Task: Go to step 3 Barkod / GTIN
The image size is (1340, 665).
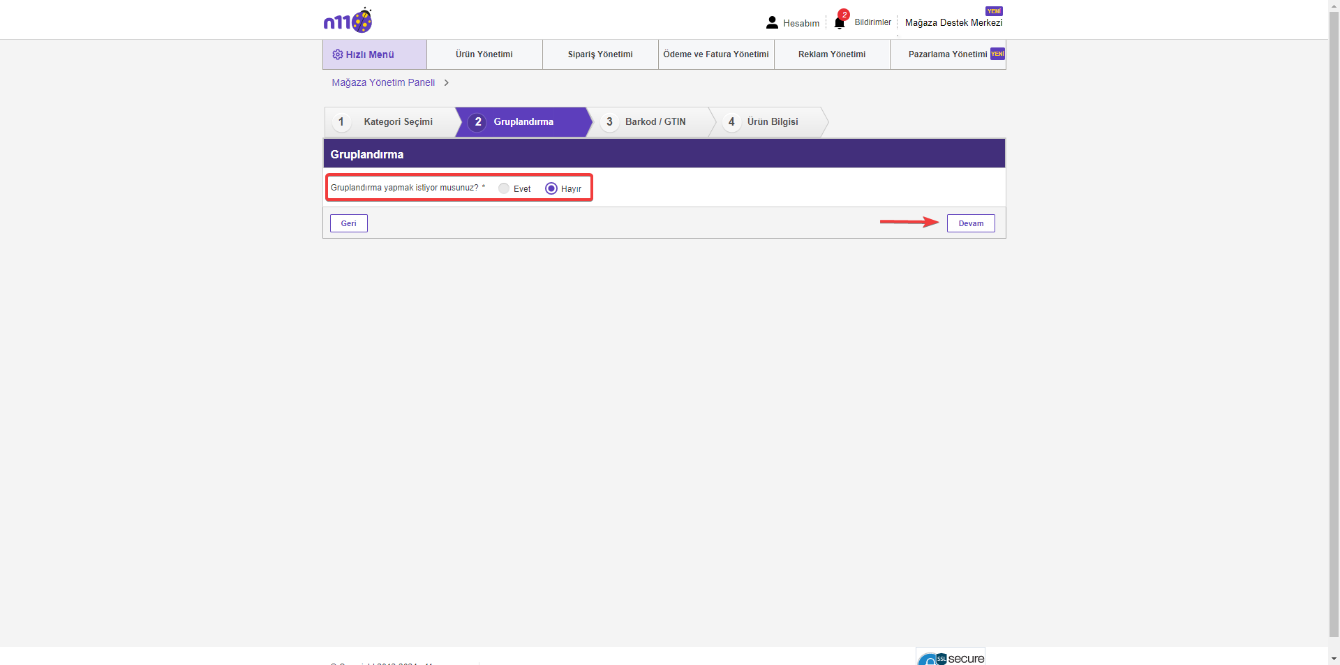Action: tap(649, 121)
